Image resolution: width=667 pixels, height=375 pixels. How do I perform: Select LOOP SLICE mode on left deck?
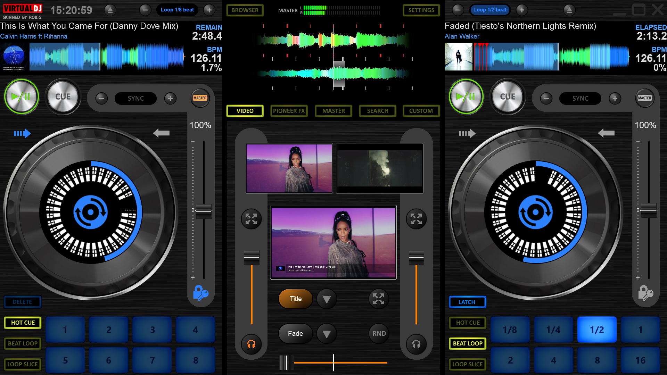click(23, 364)
